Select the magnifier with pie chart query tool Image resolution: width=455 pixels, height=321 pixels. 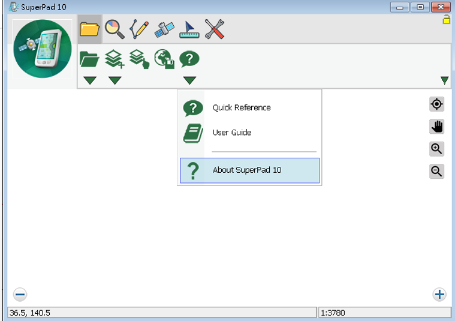(x=114, y=29)
